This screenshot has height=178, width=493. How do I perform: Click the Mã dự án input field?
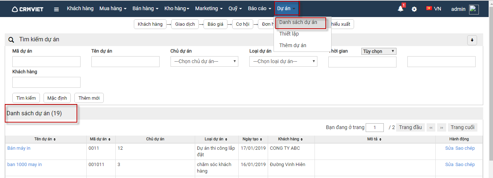[46, 62]
